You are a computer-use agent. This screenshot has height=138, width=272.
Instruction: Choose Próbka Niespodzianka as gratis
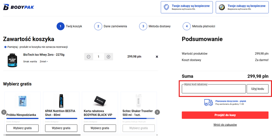[x=23, y=128]
